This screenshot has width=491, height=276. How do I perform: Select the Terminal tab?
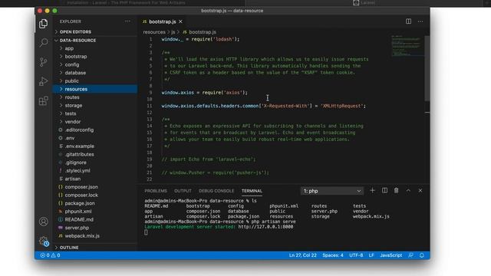click(252, 191)
